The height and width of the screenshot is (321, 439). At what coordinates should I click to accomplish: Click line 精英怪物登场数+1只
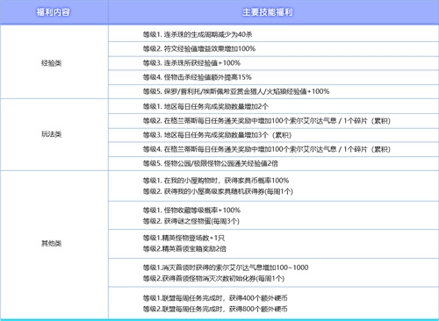pos(184,238)
